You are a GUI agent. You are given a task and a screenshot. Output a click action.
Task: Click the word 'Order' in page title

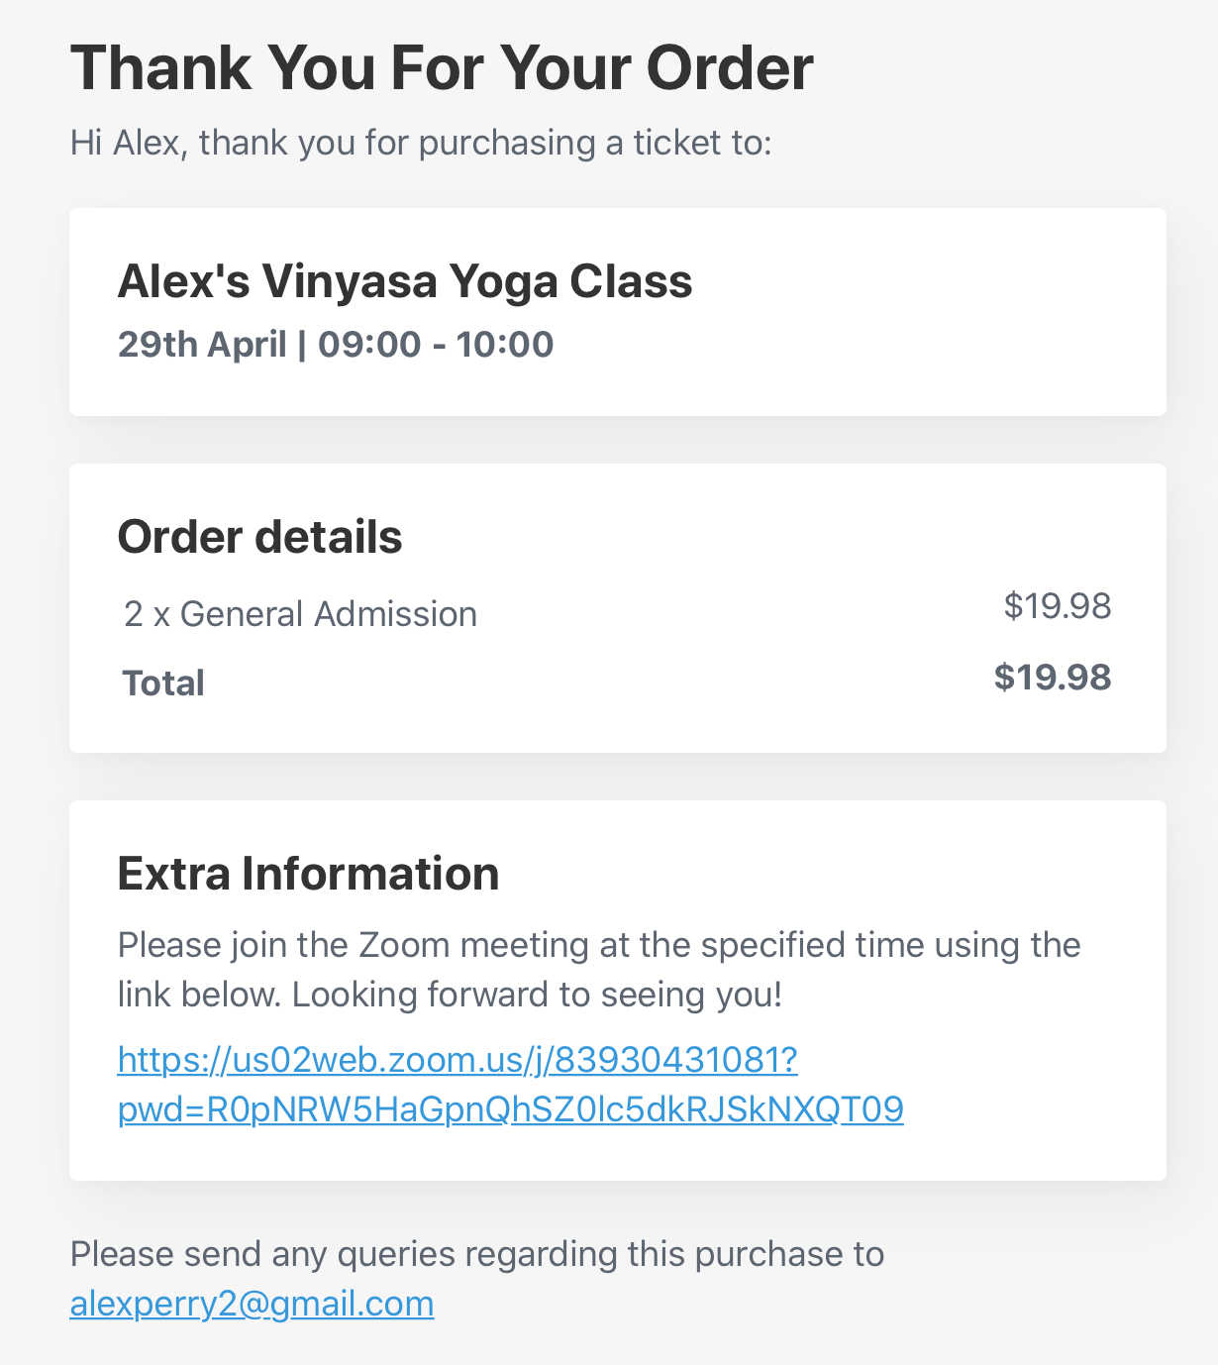(x=730, y=68)
